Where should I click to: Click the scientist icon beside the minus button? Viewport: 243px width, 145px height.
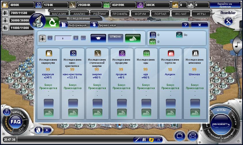[x=42, y=38]
